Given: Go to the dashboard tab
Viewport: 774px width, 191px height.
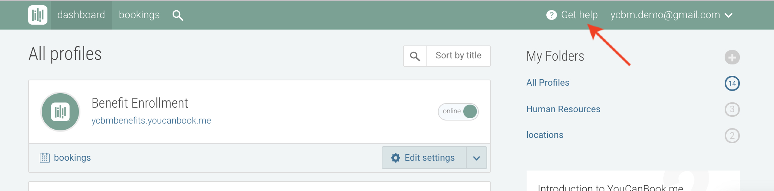Looking at the screenshot, I should [x=81, y=15].
